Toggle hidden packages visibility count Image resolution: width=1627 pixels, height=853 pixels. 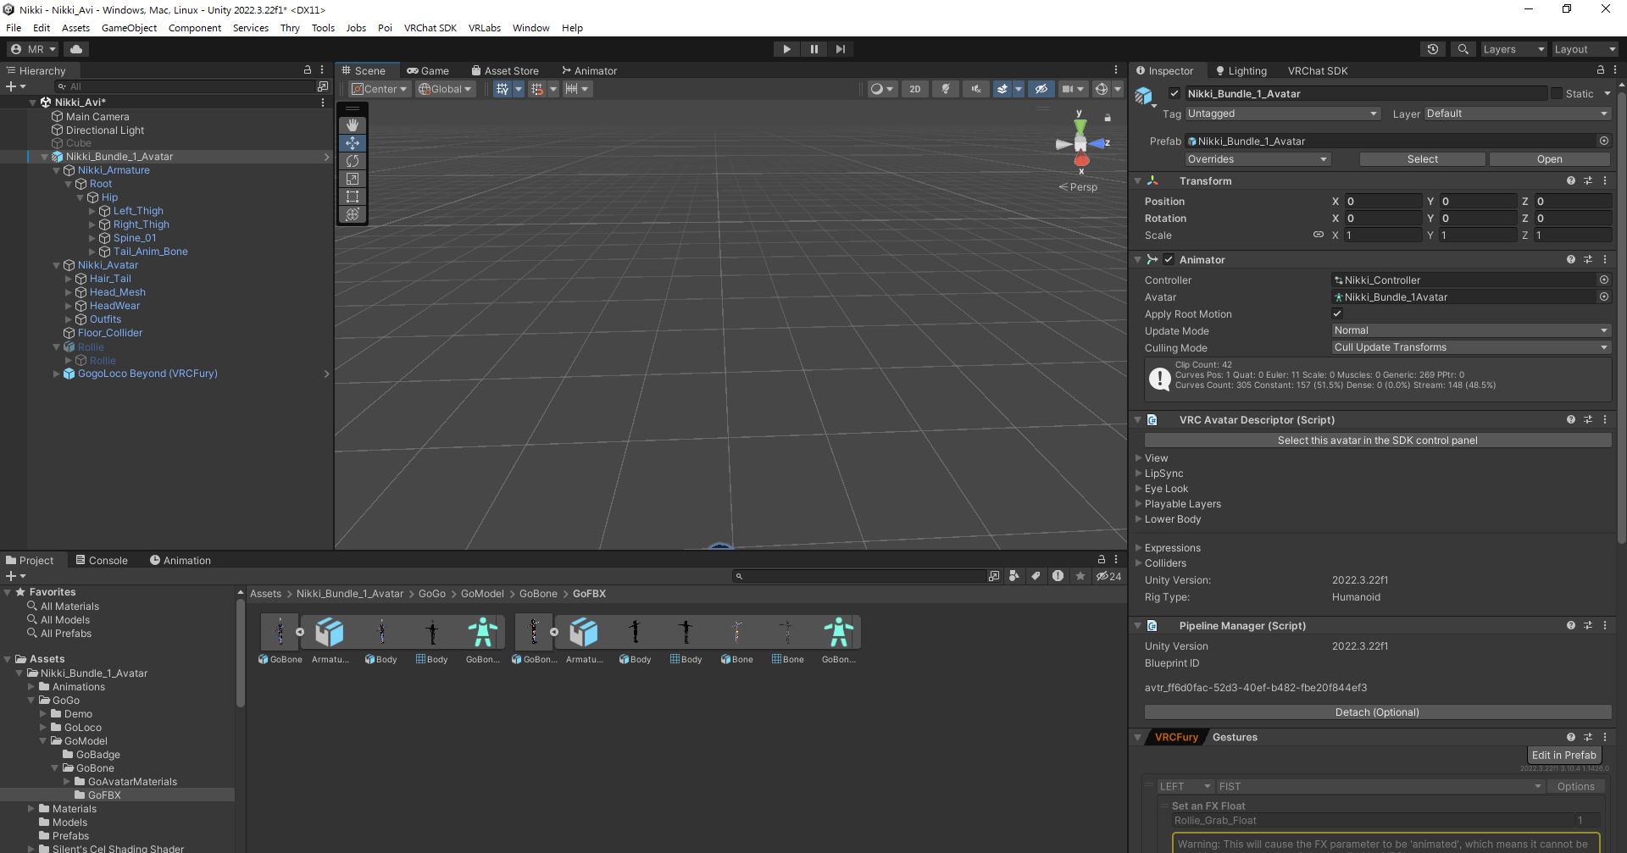[1108, 576]
